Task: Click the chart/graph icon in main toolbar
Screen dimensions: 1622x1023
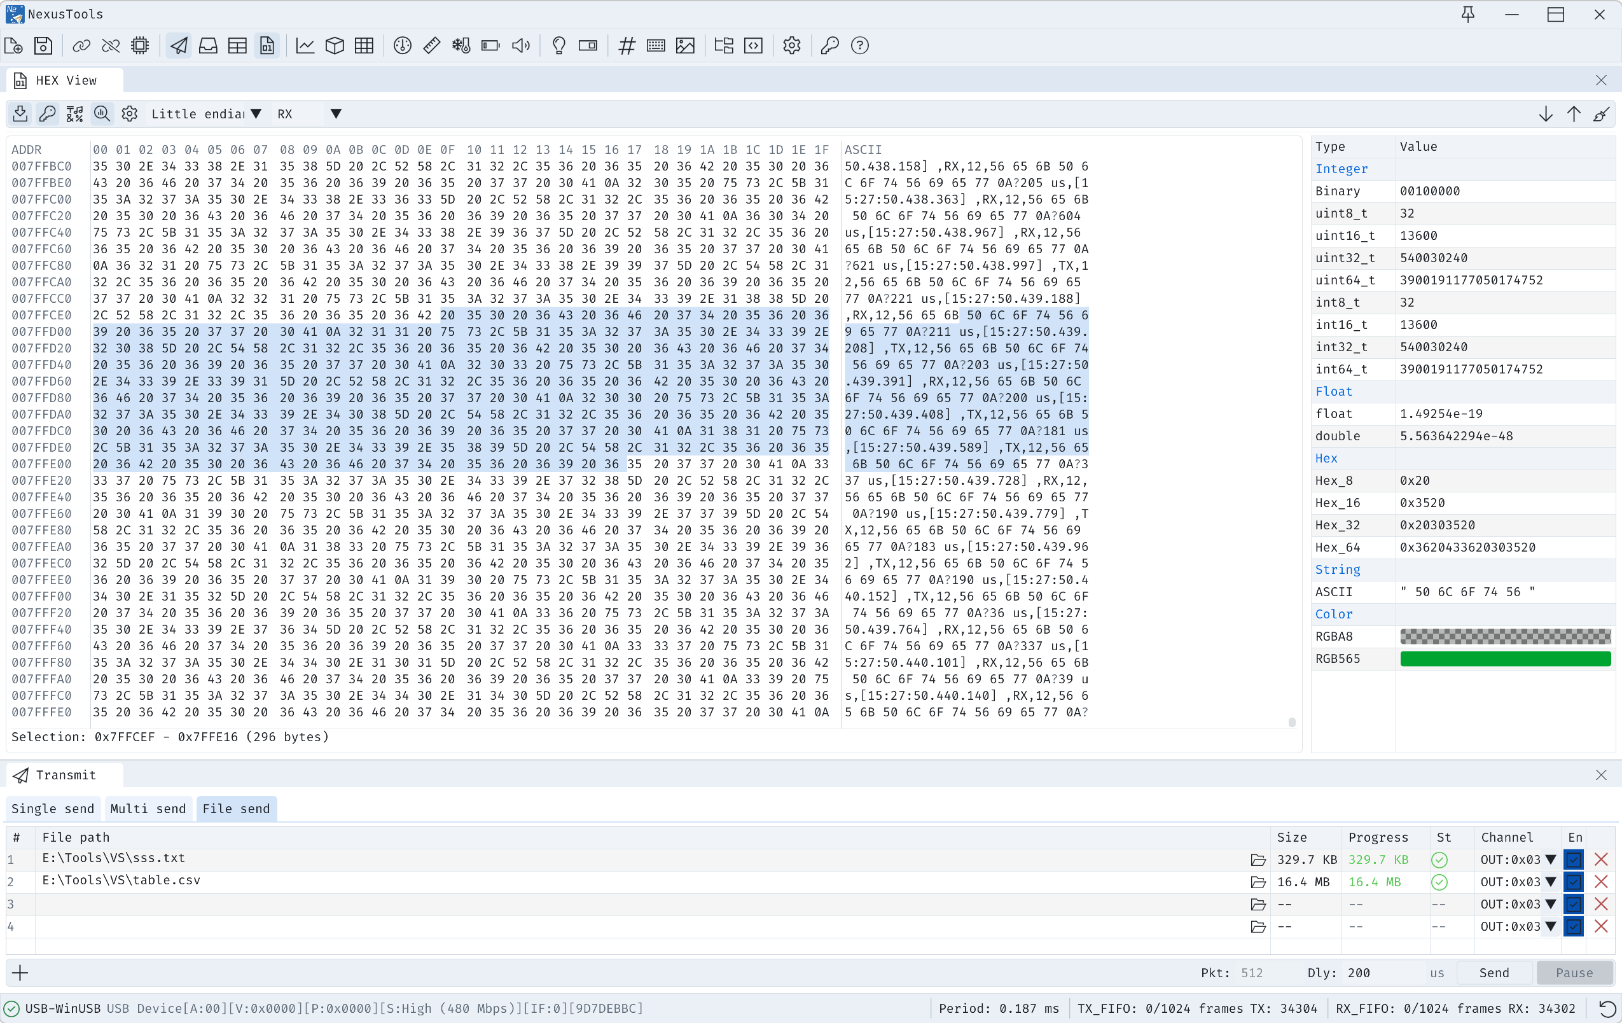Action: pyautogui.click(x=305, y=46)
